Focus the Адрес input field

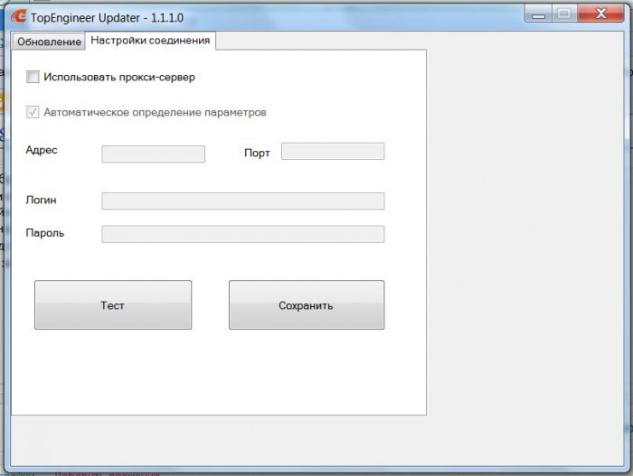point(154,154)
